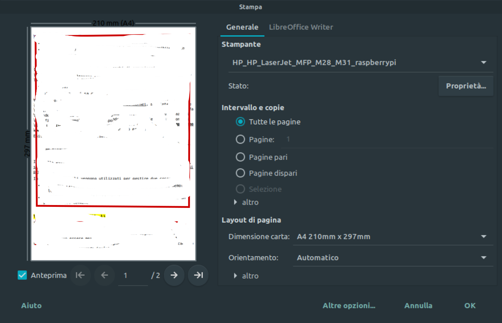502x323 pixels.
Task: Choose the Pagine pari option
Action: pos(240,157)
